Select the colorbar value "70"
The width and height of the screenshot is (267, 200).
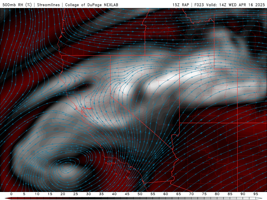click(x=191, y=194)
